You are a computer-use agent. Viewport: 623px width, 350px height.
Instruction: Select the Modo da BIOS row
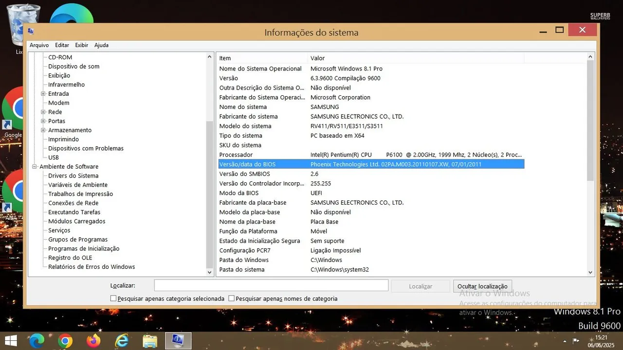(371, 193)
